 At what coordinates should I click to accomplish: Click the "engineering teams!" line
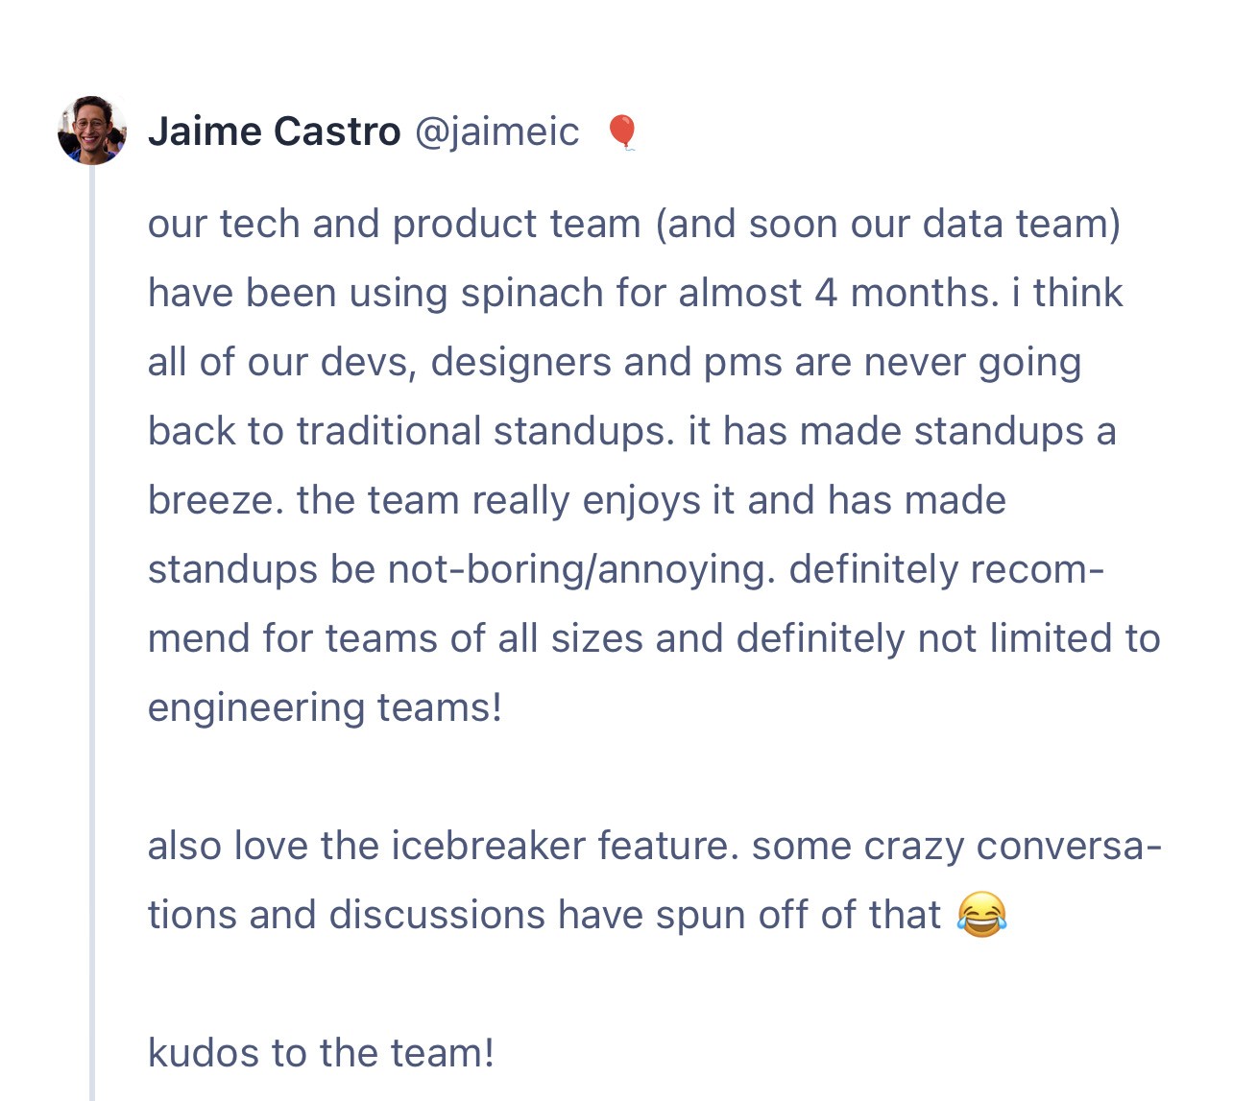click(325, 708)
